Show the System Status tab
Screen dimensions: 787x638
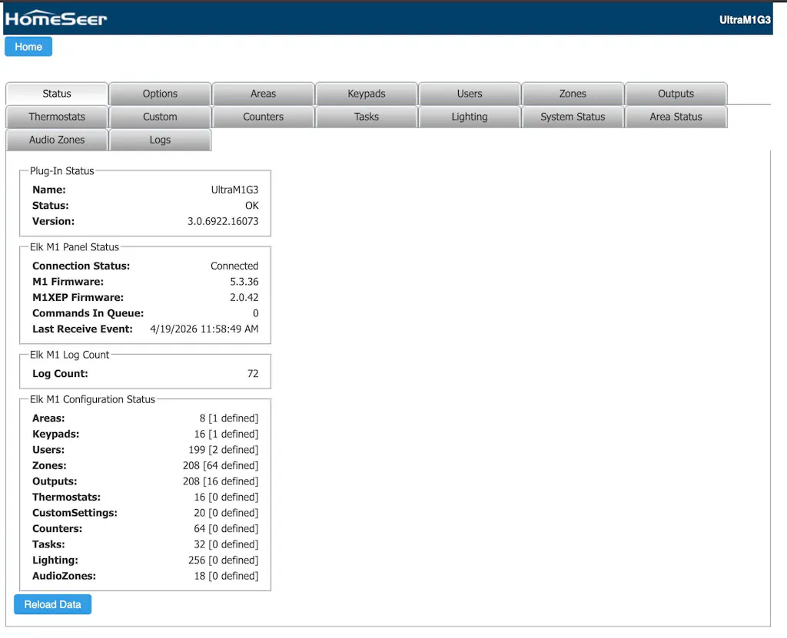[x=573, y=117]
